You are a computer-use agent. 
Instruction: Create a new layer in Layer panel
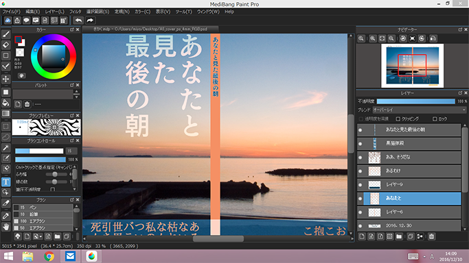pos(362,236)
